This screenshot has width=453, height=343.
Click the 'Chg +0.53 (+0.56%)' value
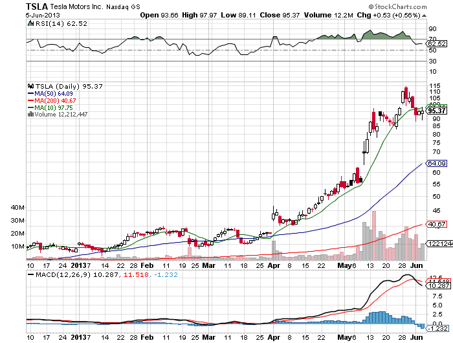pos(388,15)
